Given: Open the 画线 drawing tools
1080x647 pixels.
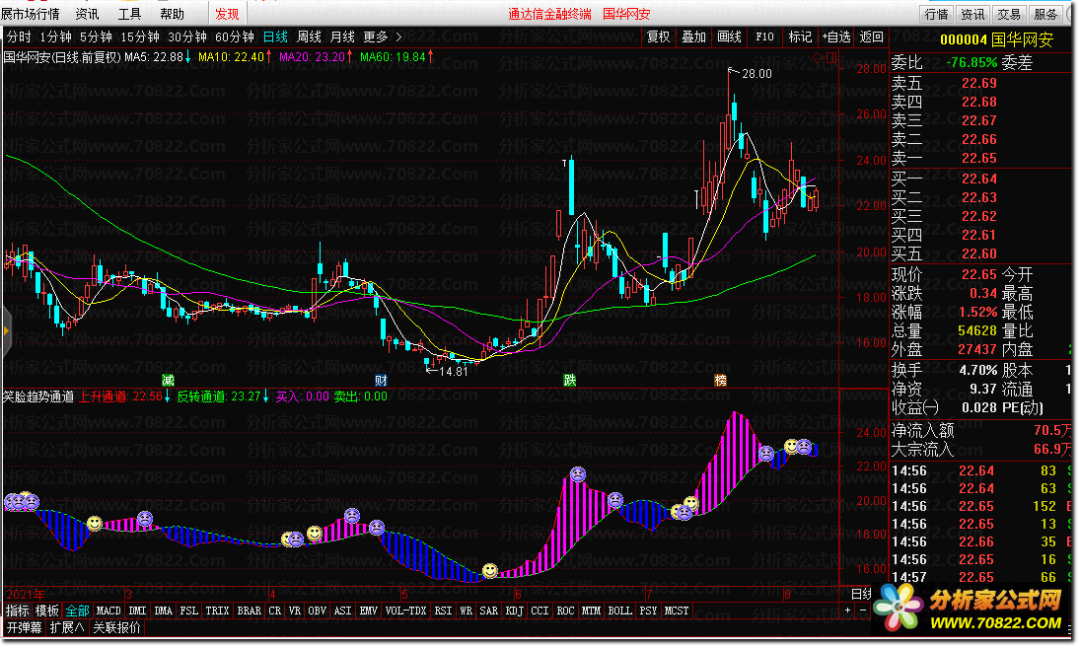Looking at the screenshot, I should pos(730,37).
